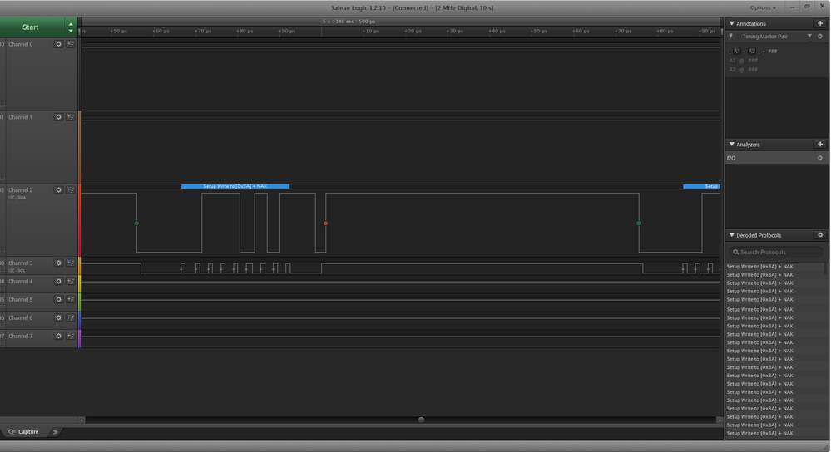Set trigger on Channel 1
This screenshot has width=831, height=452.
[x=71, y=117]
